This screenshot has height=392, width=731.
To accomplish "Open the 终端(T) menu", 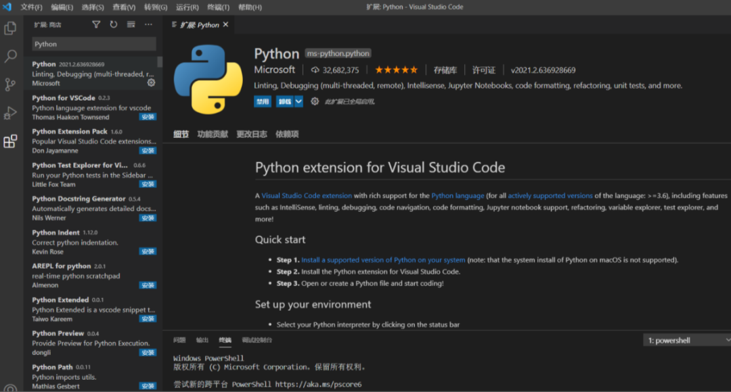I will point(218,7).
